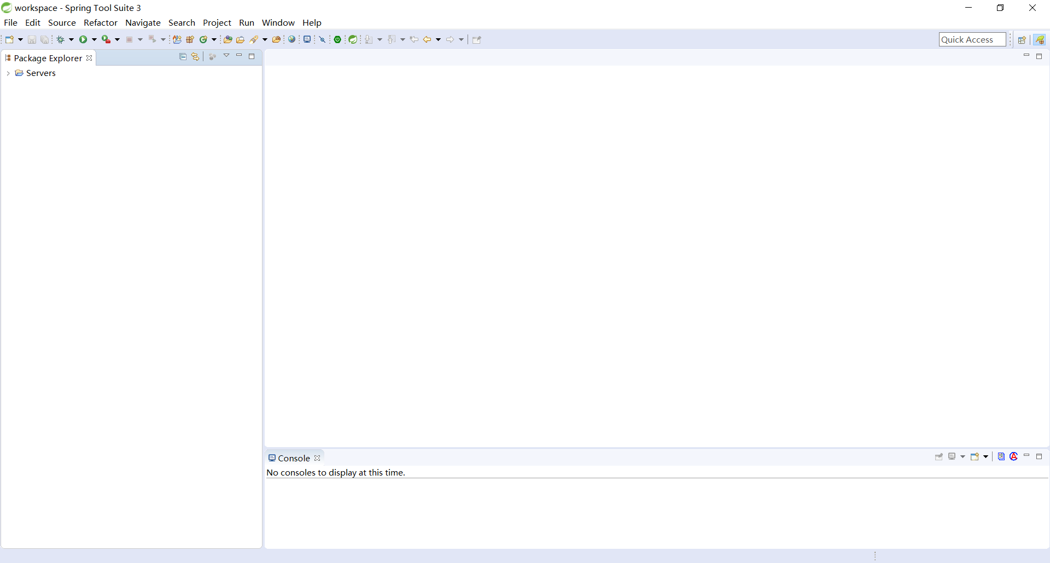Launch Debug with the bug icon
1050x563 pixels.
[x=61, y=39]
